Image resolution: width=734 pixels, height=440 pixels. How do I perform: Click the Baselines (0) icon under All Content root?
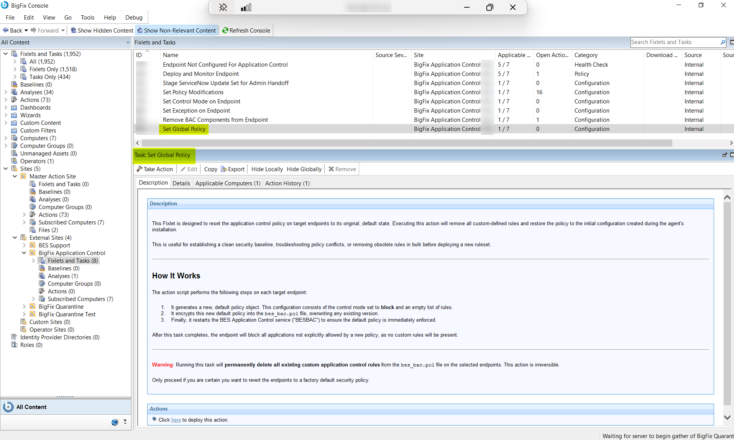pyautogui.click(x=15, y=84)
